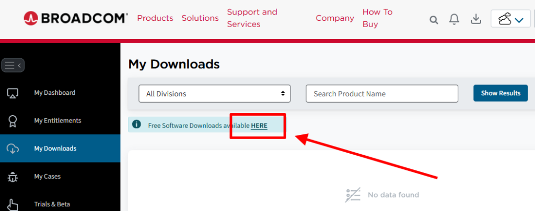This screenshot has height=211, width=535.
Task: Click the Broadcom logo
Action: pyautogui.click(x=76, y=18)
